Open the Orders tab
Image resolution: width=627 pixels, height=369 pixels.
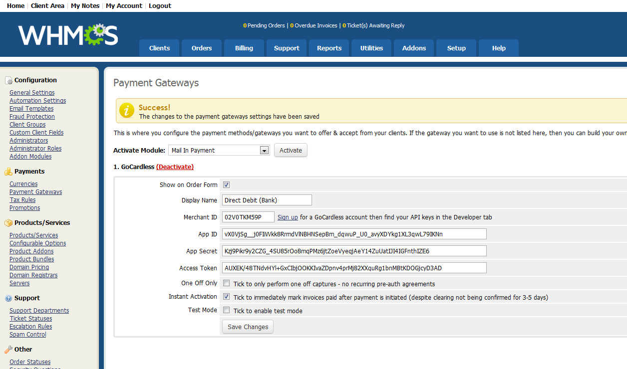pos(202,48)
